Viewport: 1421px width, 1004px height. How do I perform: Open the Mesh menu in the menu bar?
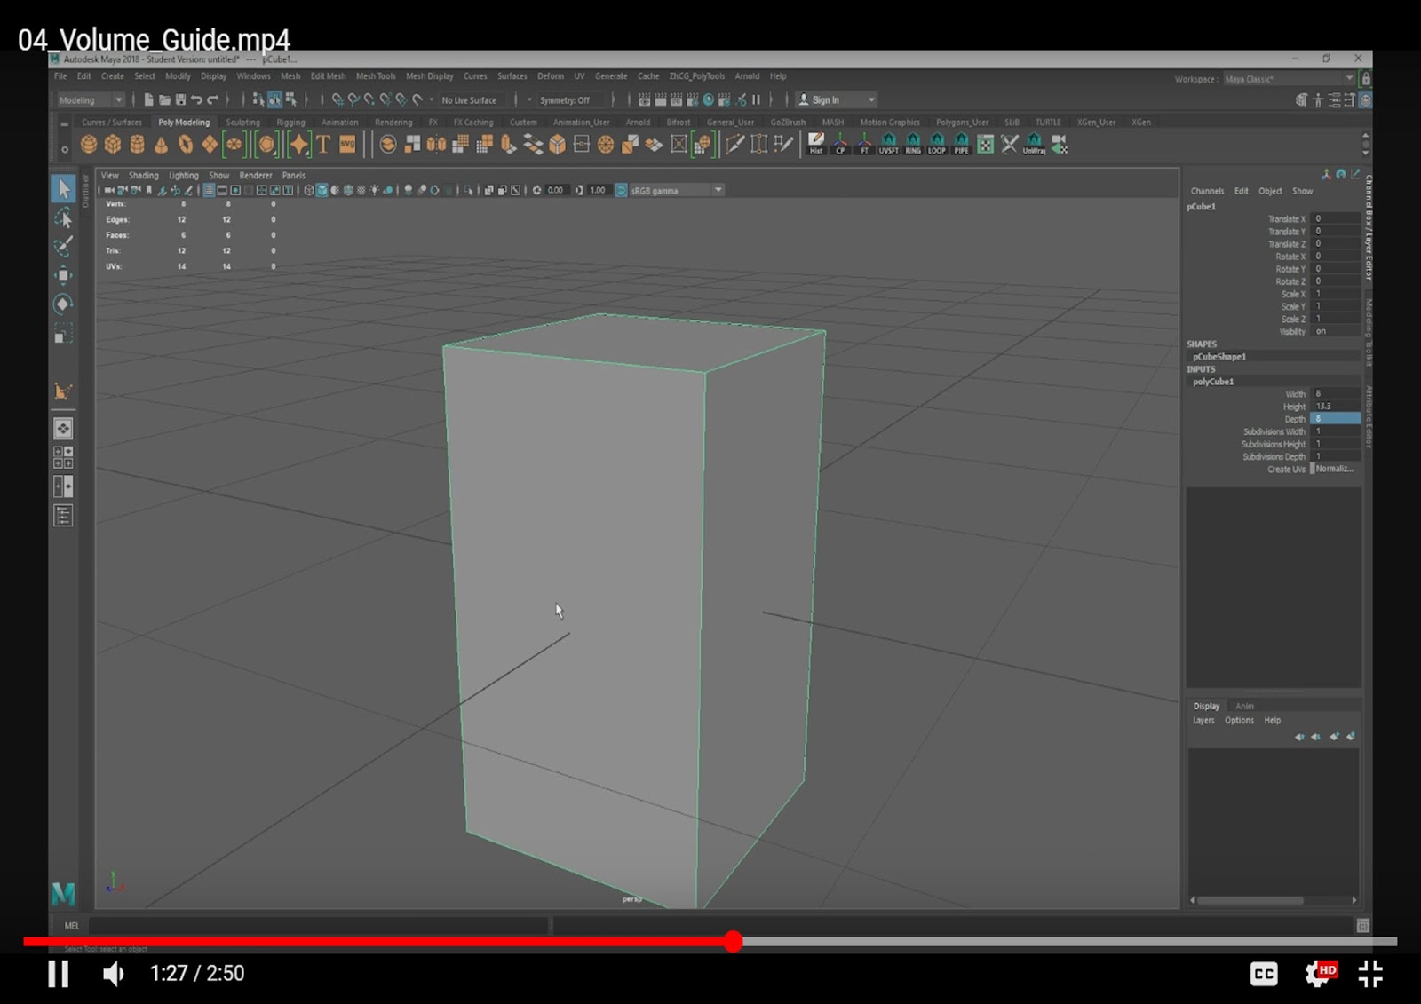(x=290, y=76)
